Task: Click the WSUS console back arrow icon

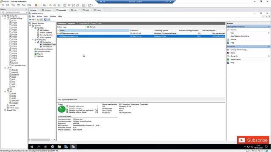Action: pos(30,20)
